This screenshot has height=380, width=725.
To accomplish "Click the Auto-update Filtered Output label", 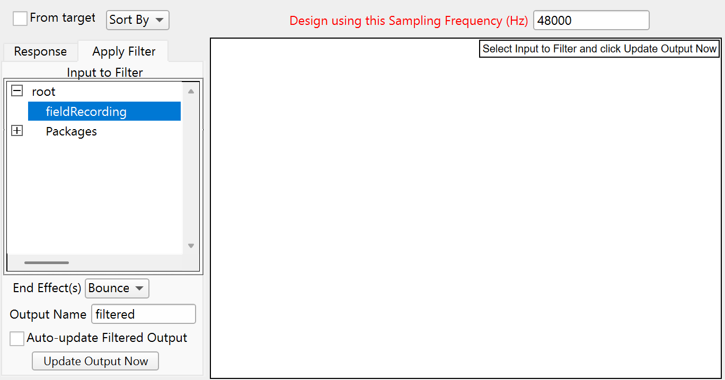I will (107, 338).
